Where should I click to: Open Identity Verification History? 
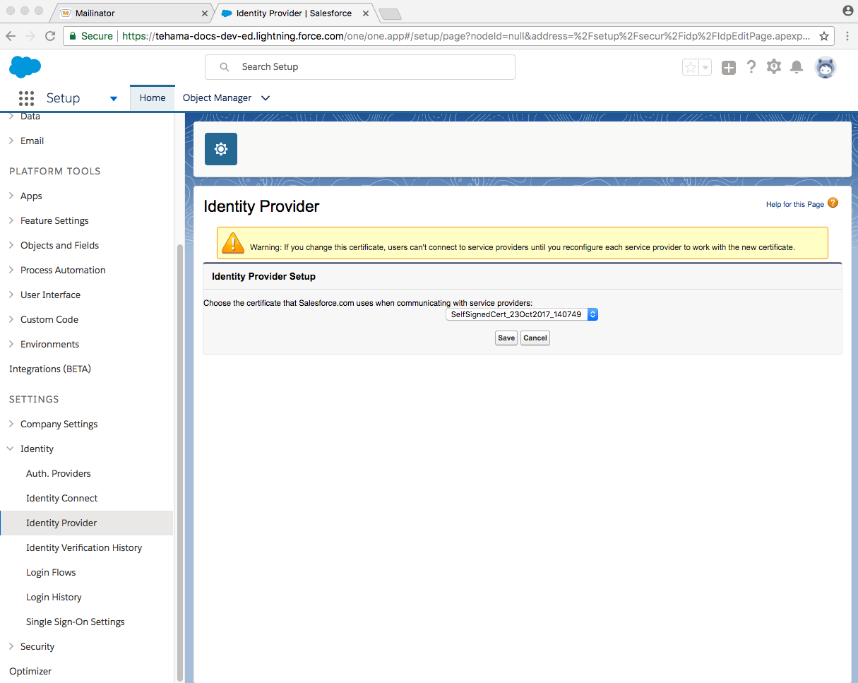pyautogui.click(x=84, y=547)
